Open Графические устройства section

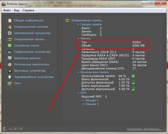(32, 52)
